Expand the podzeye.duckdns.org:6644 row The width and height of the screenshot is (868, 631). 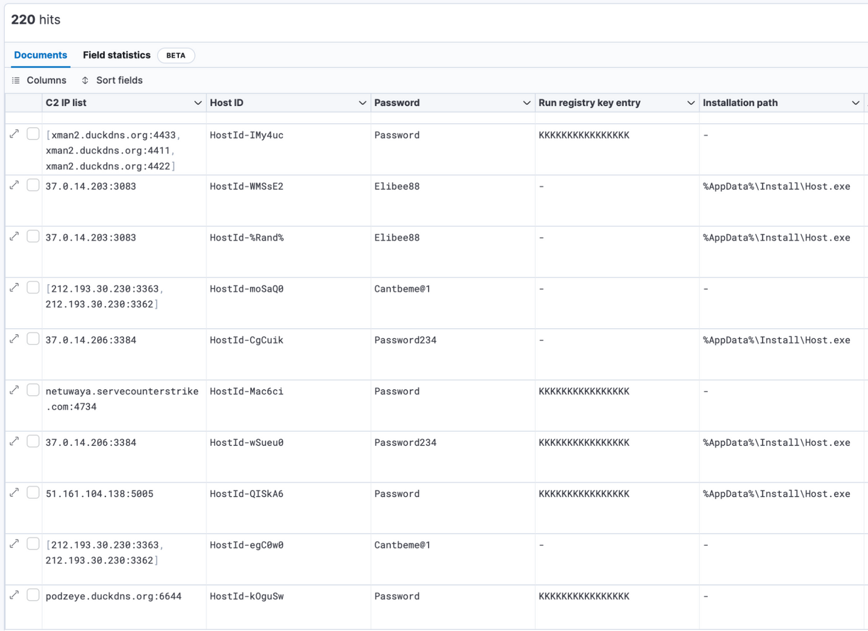click(14, 595)
